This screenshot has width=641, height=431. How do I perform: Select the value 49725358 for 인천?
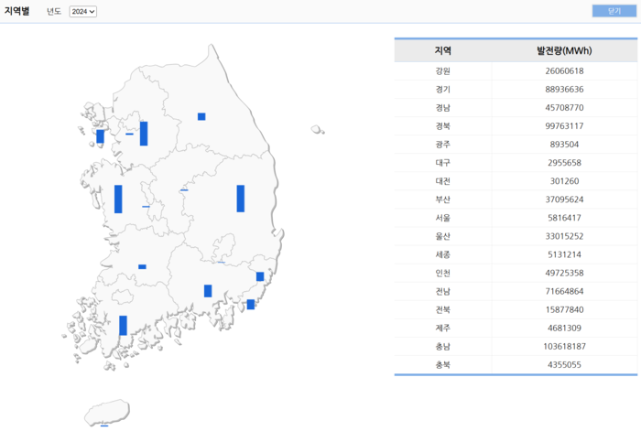[564, 274]
